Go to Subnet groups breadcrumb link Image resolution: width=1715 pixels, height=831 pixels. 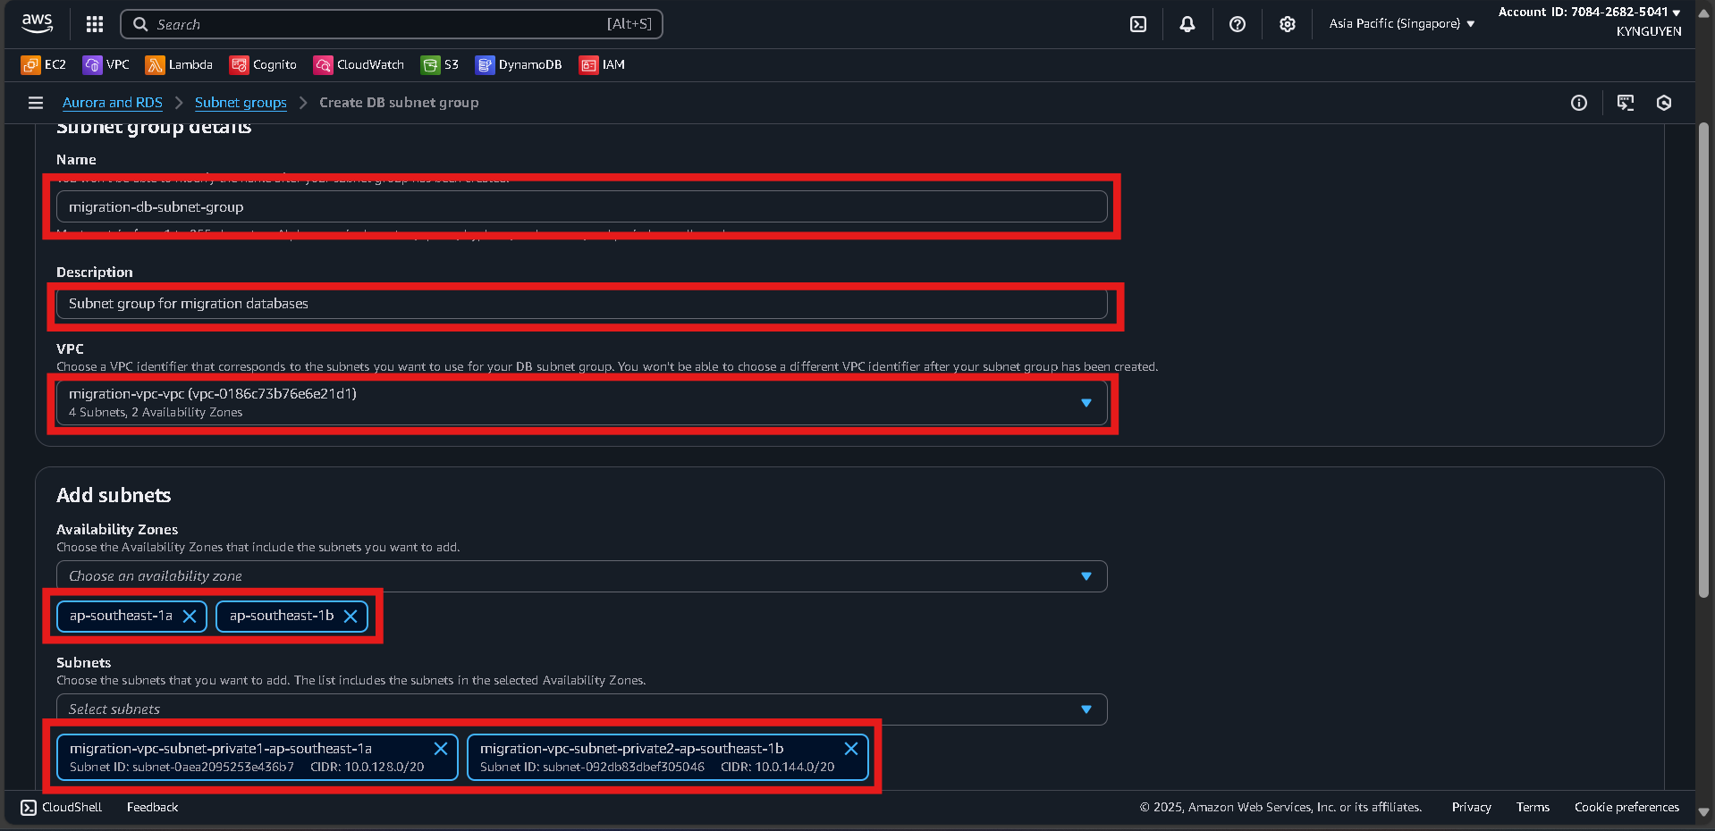point(241,103)
